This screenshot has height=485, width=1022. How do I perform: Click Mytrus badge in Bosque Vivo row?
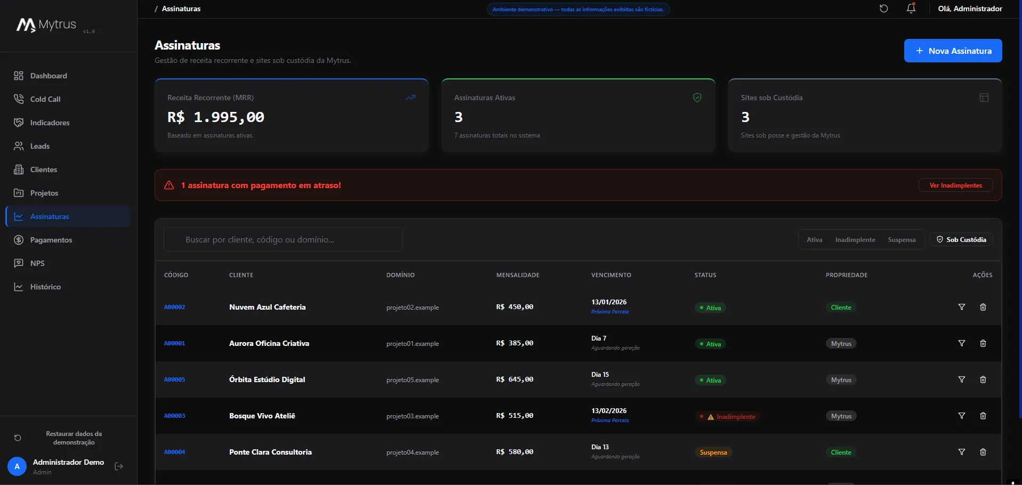841,416
